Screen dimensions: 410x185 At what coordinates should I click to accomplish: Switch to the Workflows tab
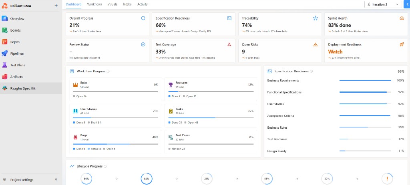(94, 4)
